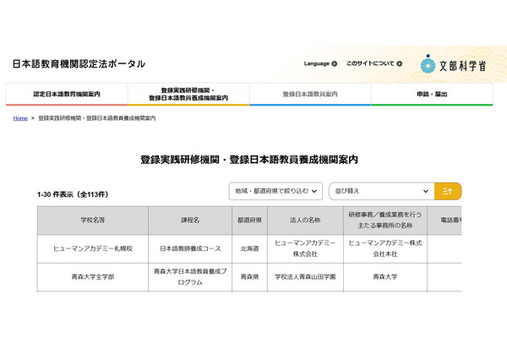The image size is (507, 338).
Task: Click the 青森県 cell
Action: tap(249, 277)
